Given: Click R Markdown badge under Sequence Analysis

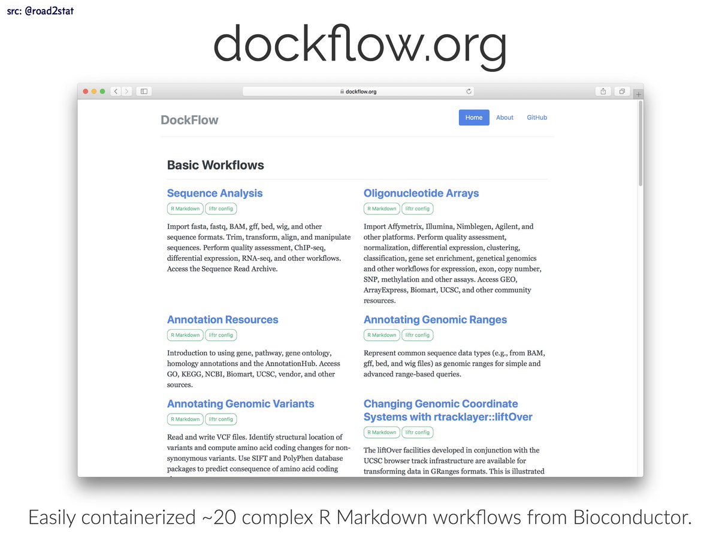Looking at the screenshot, I should coord(185,209).
